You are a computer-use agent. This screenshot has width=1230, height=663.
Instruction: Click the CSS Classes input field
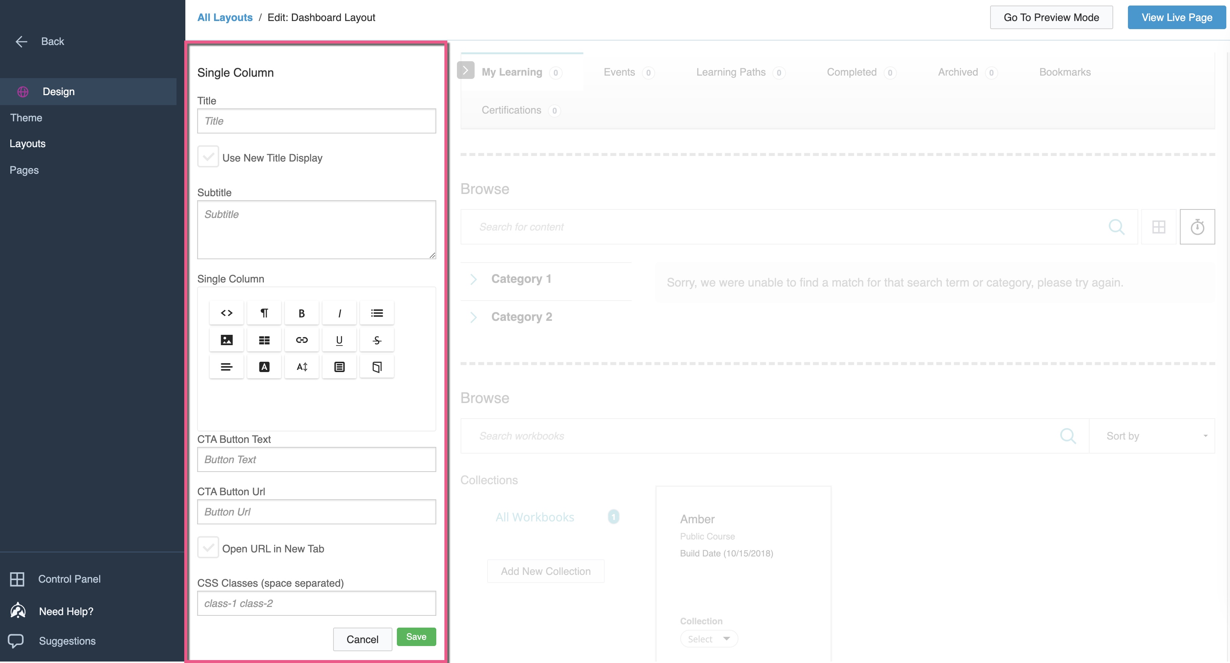(317, 604)
